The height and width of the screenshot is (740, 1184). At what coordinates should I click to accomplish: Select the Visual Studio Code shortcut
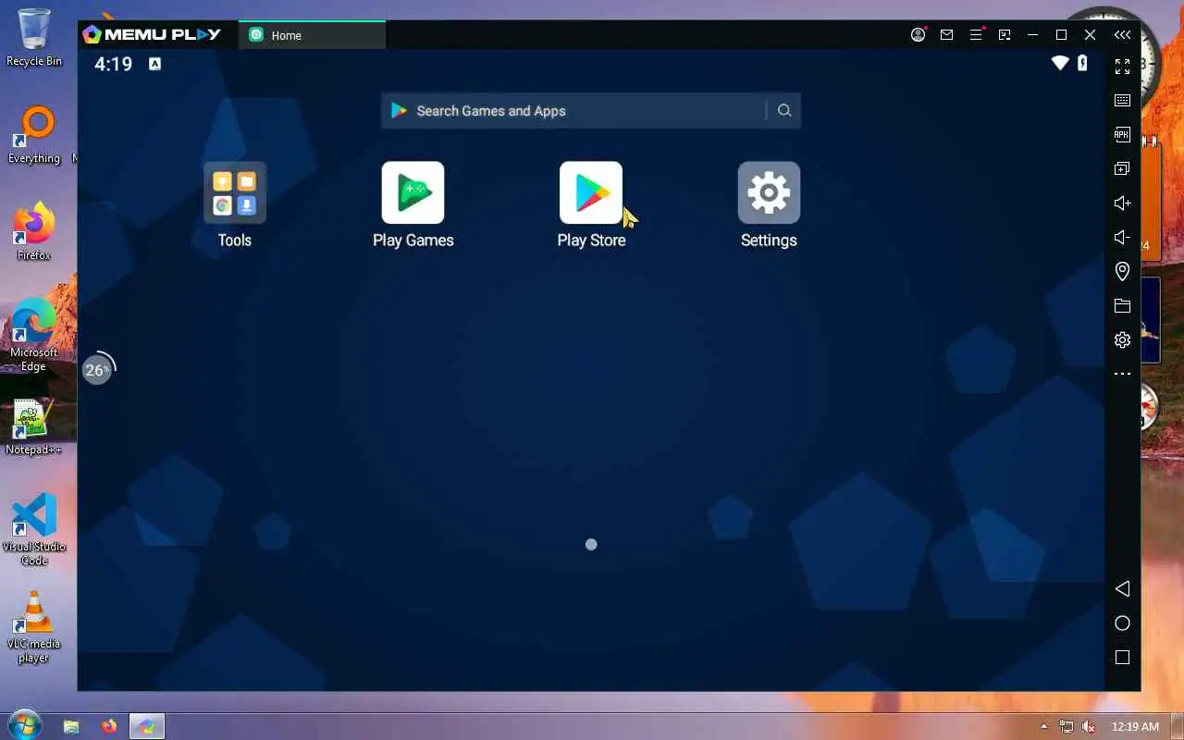coord(34,530)
